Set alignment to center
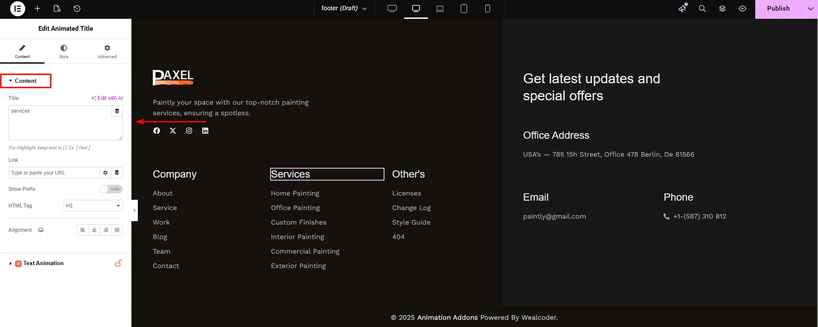This screenshot has height=327, width=818. pyautogui.click(x=94, y=230)
